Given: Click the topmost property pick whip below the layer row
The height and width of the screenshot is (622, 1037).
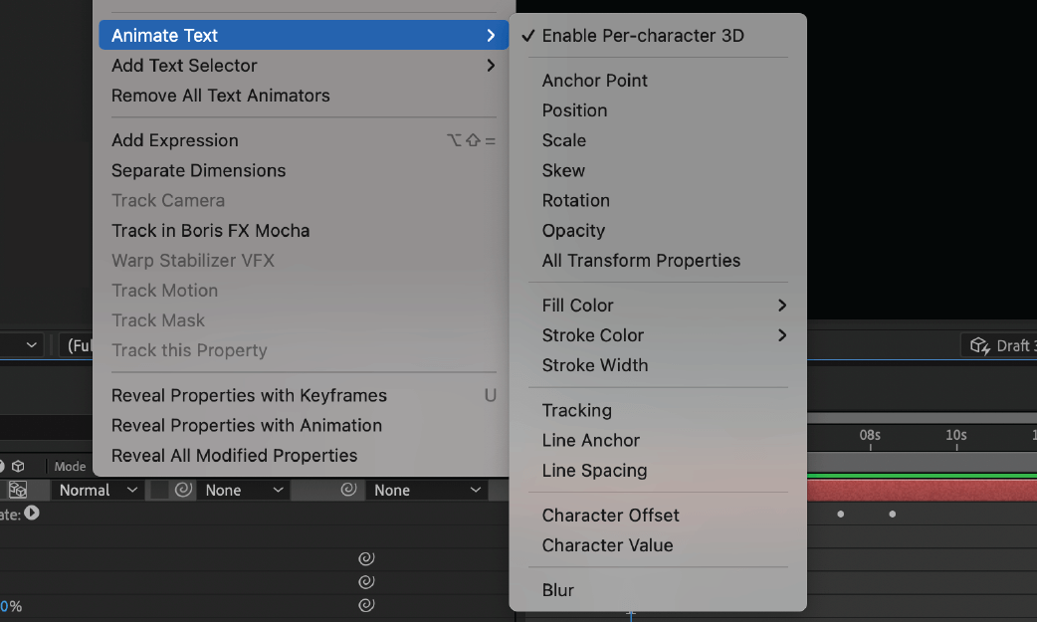Looking at the screenshot, I should click(366, 559).
